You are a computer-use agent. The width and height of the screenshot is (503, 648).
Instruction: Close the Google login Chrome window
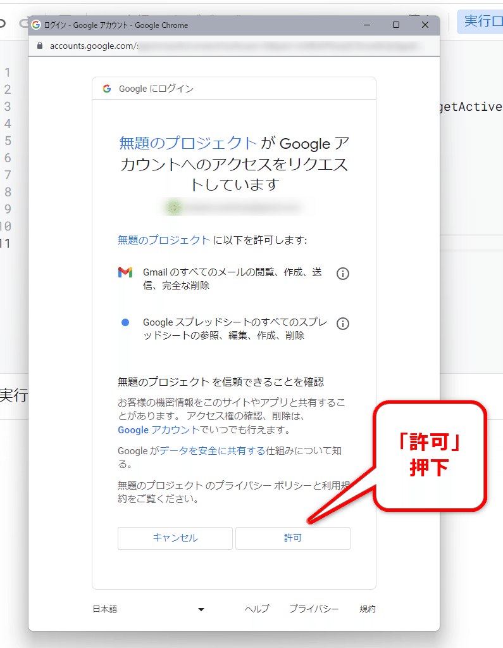(425, 25)
